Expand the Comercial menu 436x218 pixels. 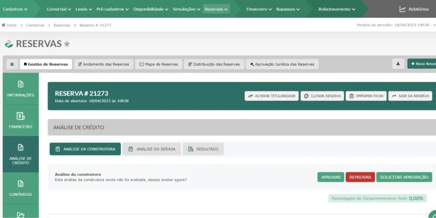[59, 9]
